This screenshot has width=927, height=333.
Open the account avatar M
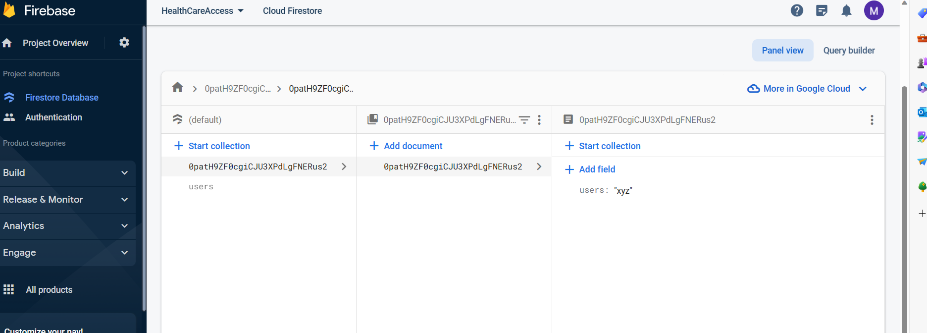874,10
